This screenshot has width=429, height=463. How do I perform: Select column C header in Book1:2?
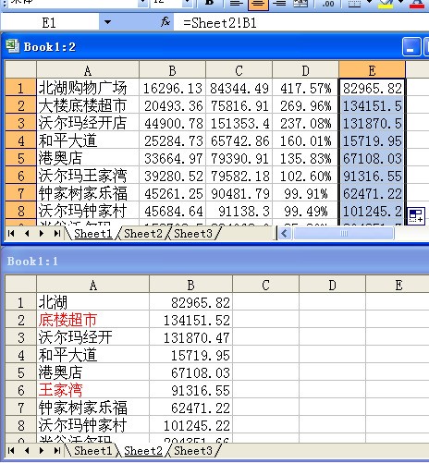239,70
